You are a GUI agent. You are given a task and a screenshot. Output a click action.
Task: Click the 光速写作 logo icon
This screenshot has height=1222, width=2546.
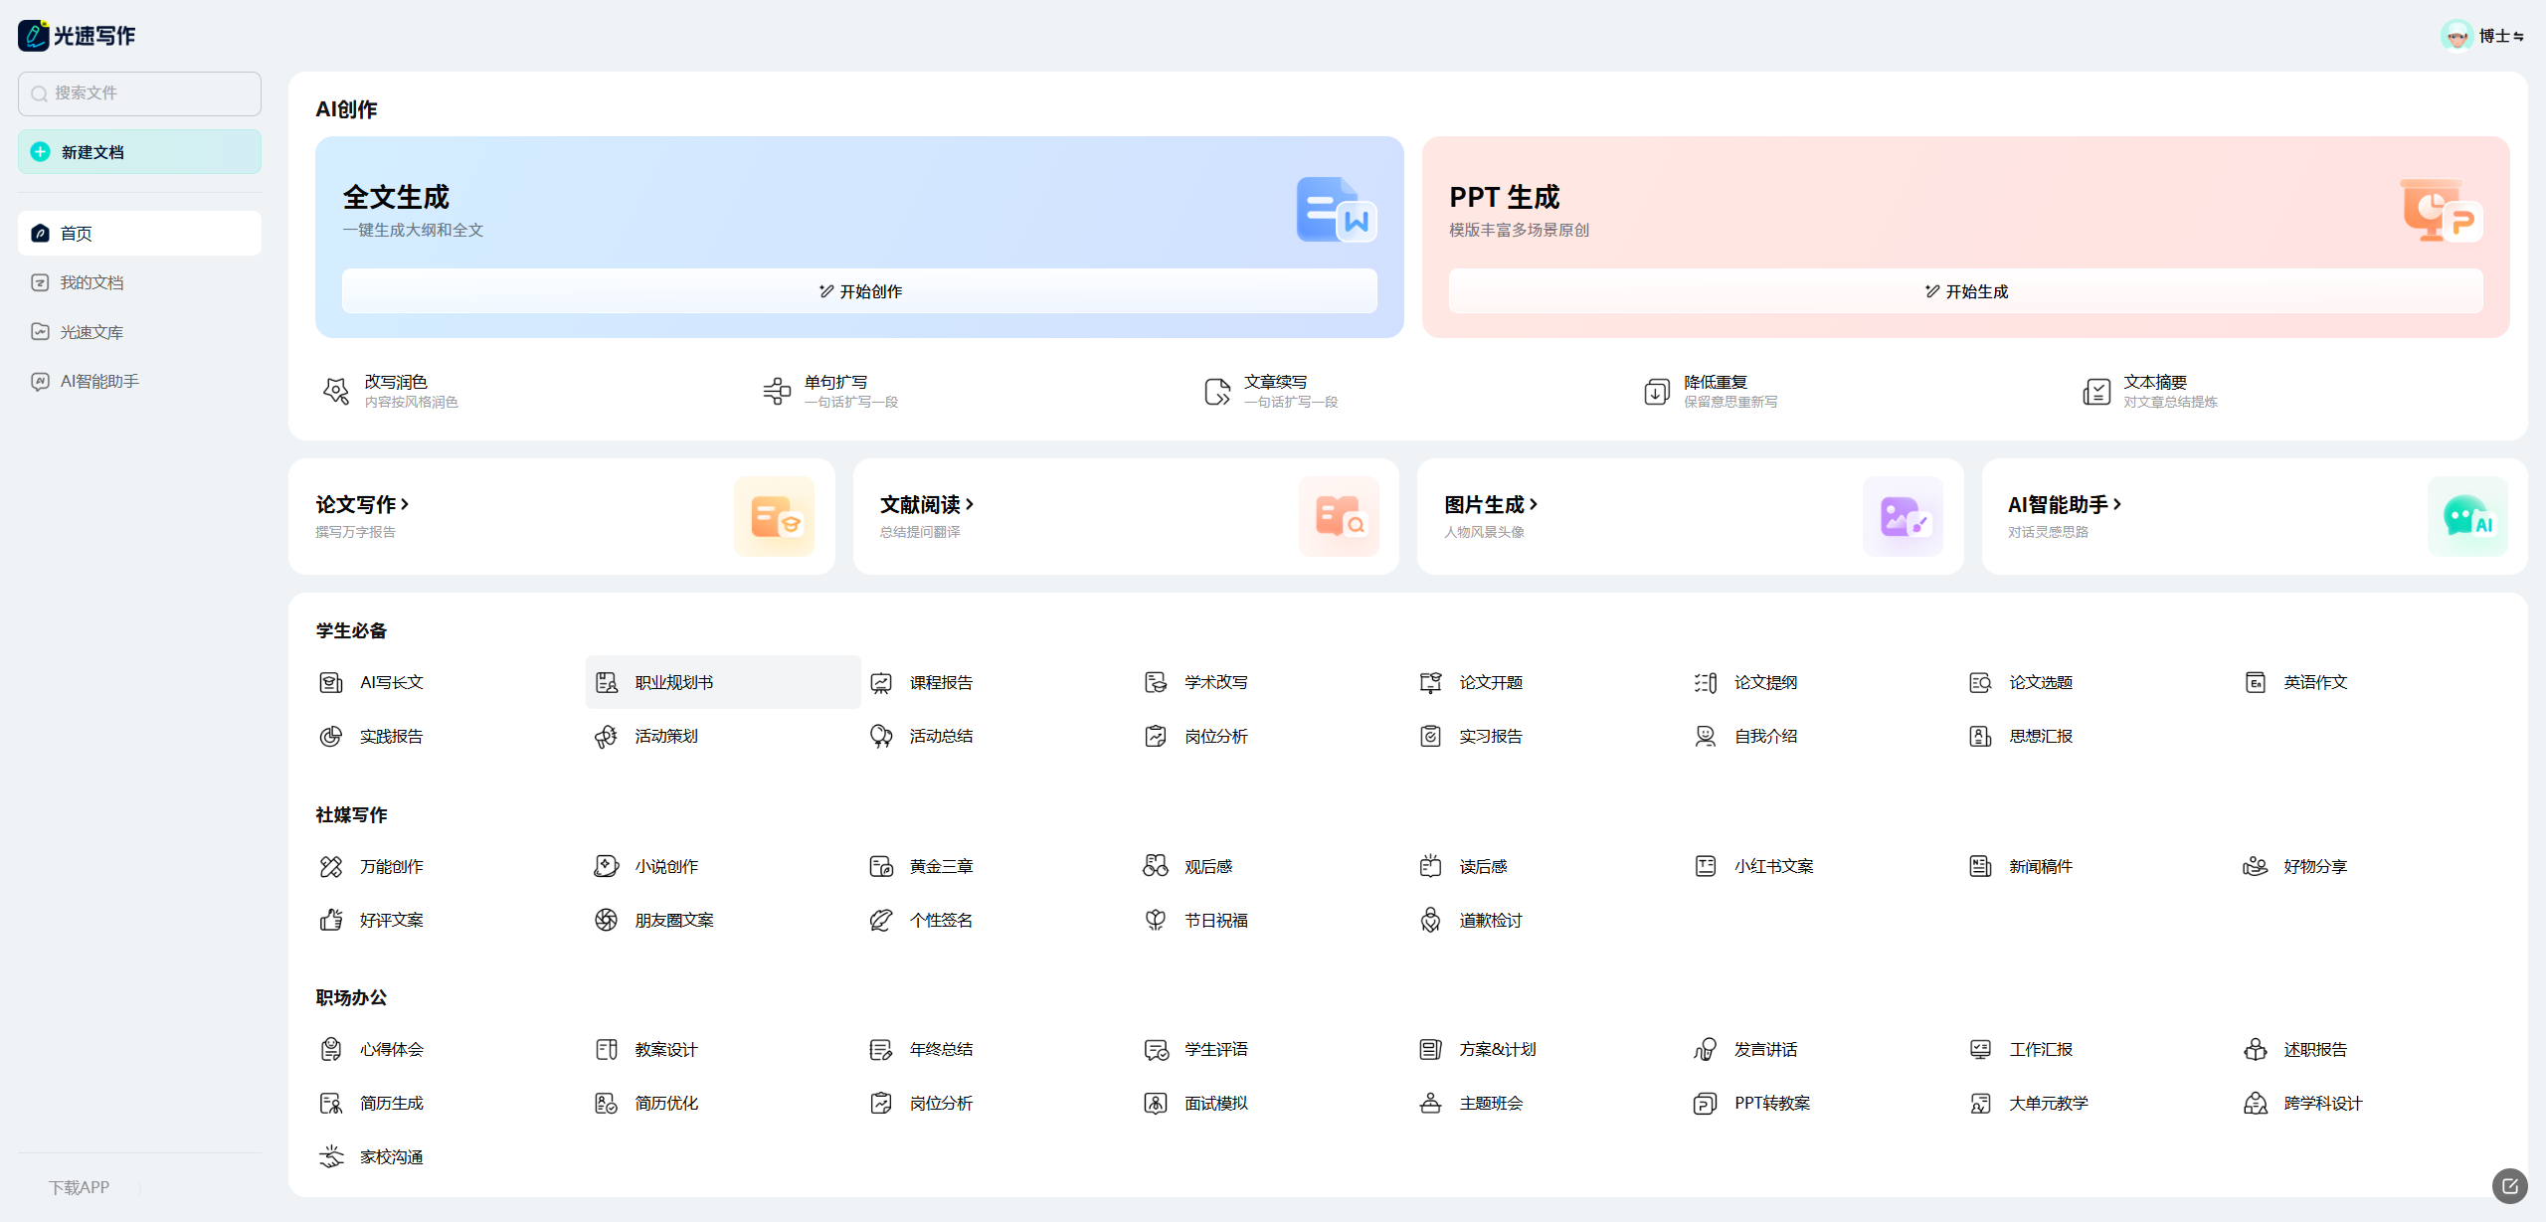pyautogui.click(x=33, y=36)
